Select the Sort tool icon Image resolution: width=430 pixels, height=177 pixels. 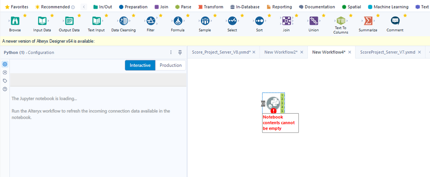click(259, 21)
